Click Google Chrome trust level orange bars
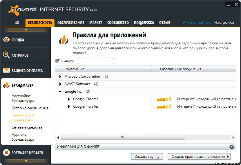 coord(164,99)
